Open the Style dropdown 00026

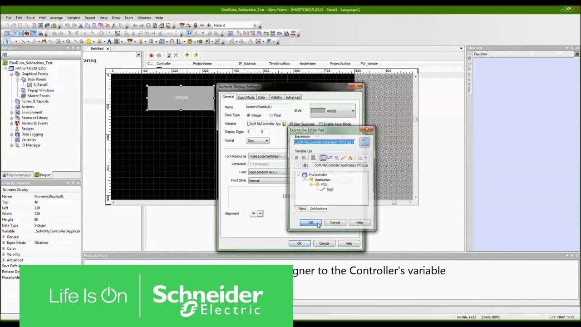point(332,111)
